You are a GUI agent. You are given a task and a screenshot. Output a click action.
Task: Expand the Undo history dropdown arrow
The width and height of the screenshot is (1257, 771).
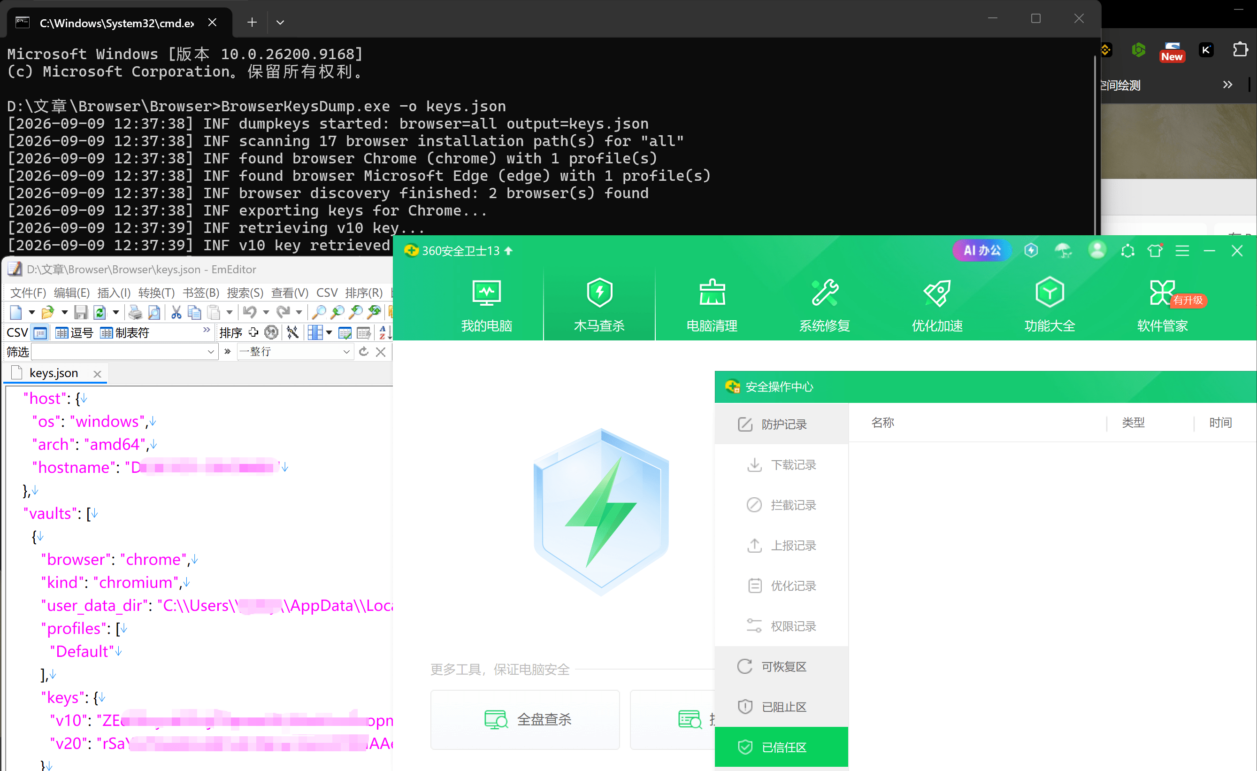[266, 312]
